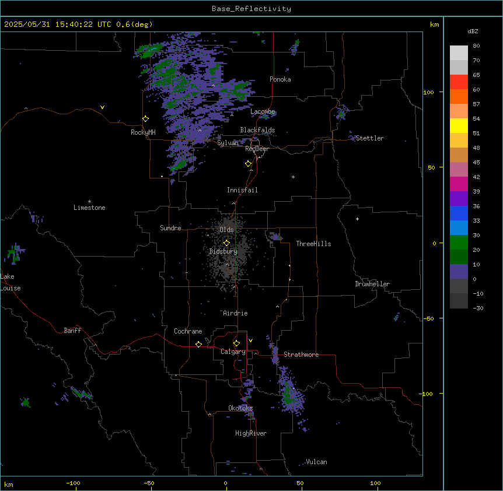Select the red 60-65 dBZ swatch
Viewport: 503px width, 491px height.
[459, 82]
